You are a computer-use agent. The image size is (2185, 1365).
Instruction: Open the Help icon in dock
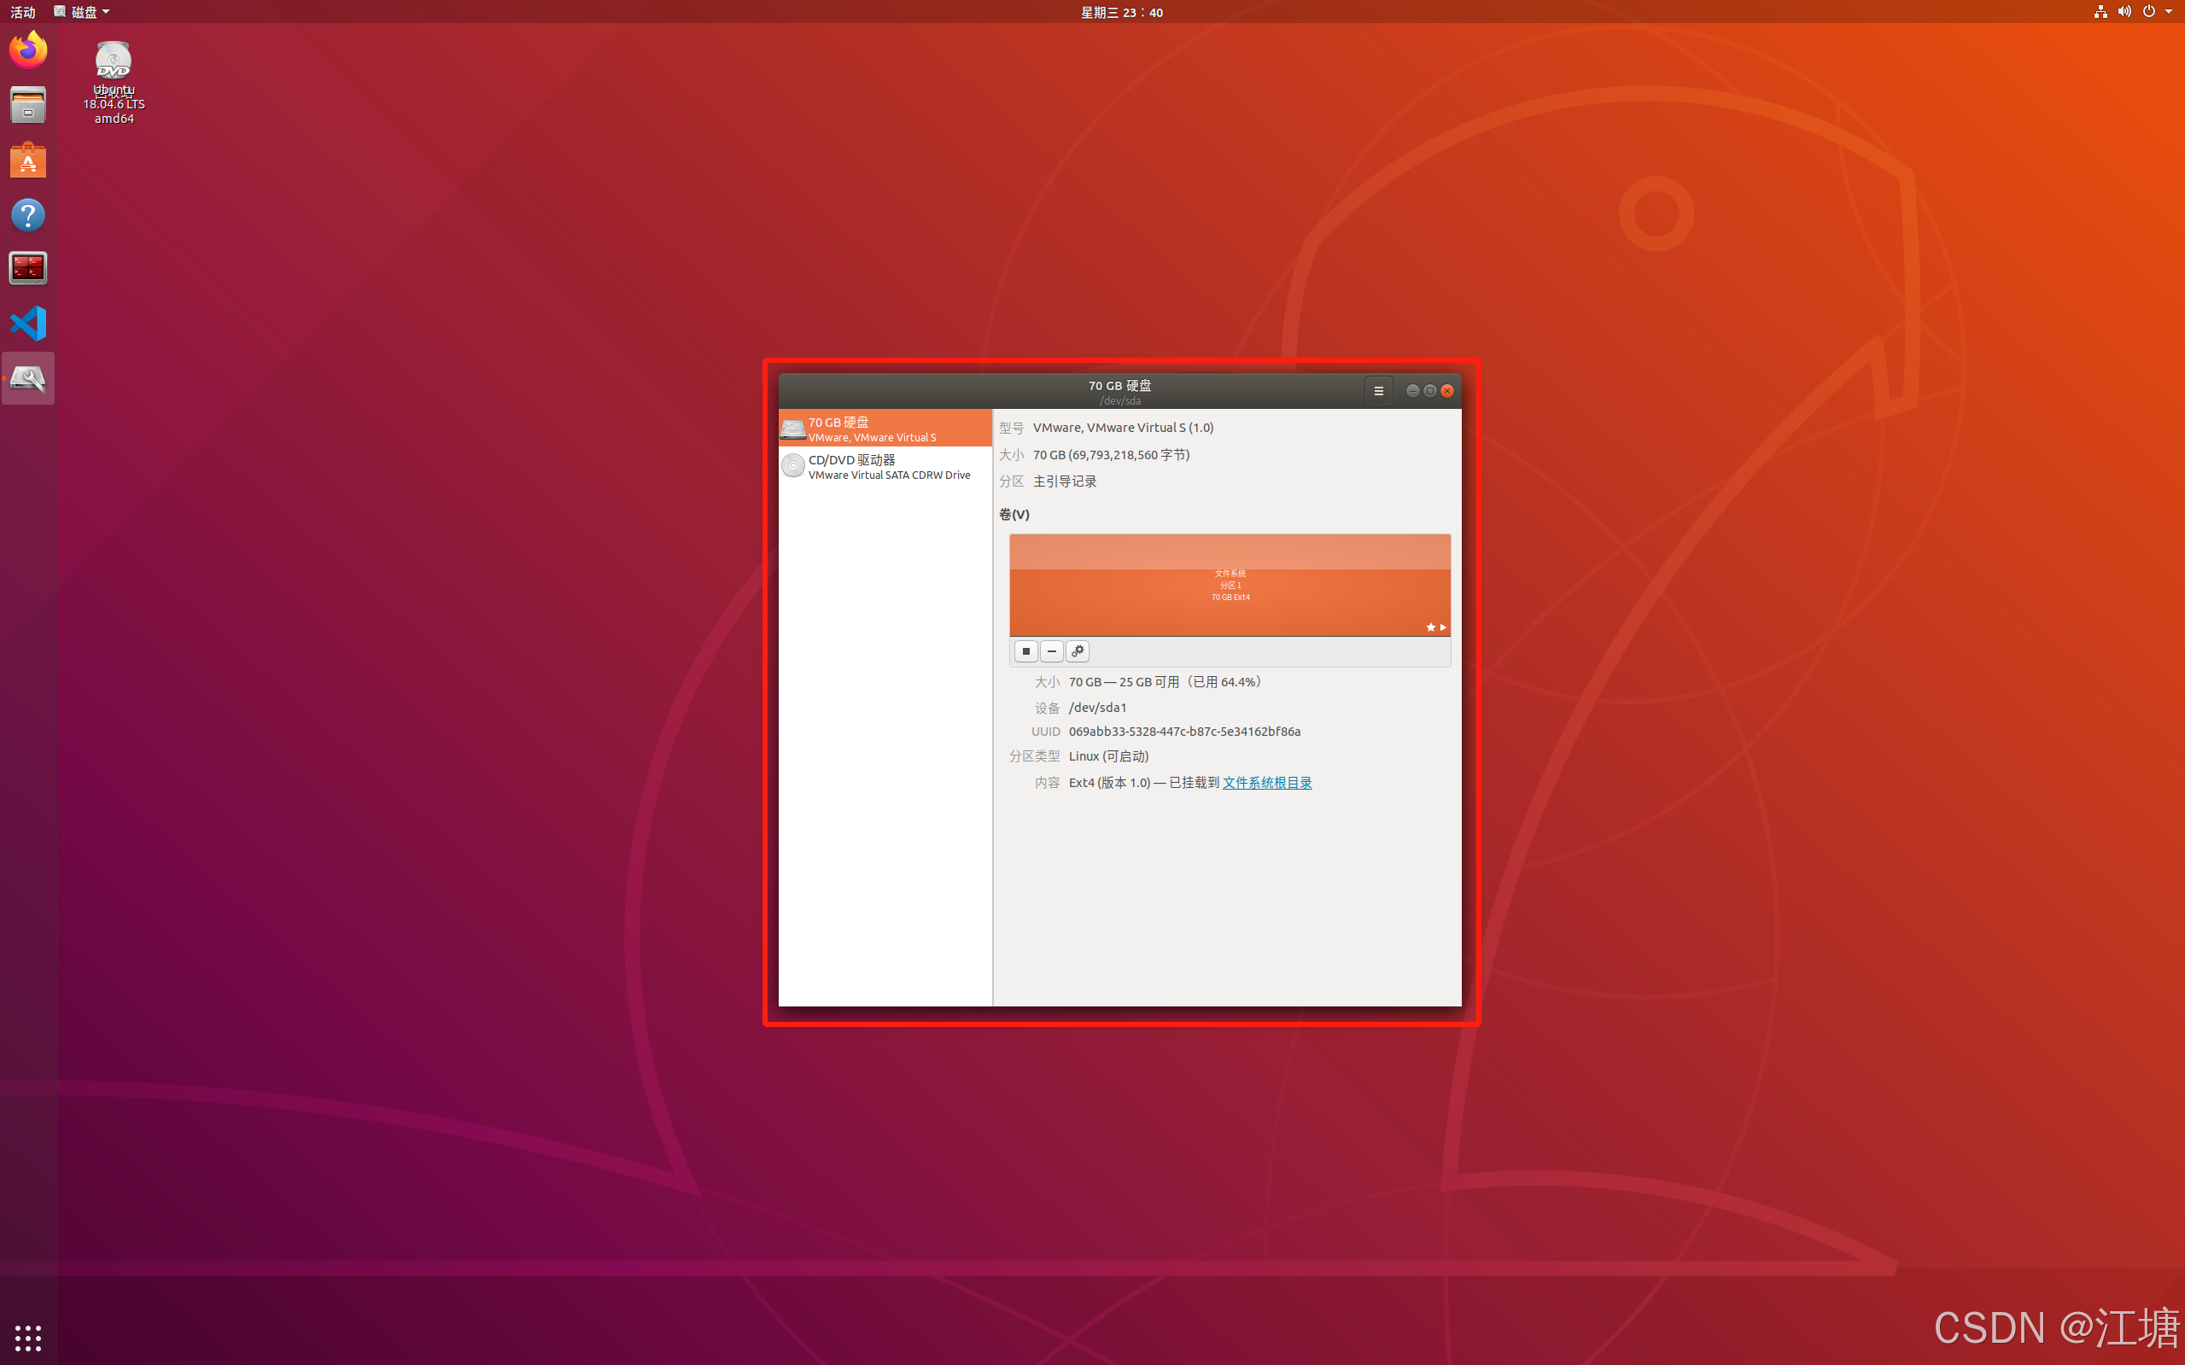pyautogui.click(x=28, y=215)
